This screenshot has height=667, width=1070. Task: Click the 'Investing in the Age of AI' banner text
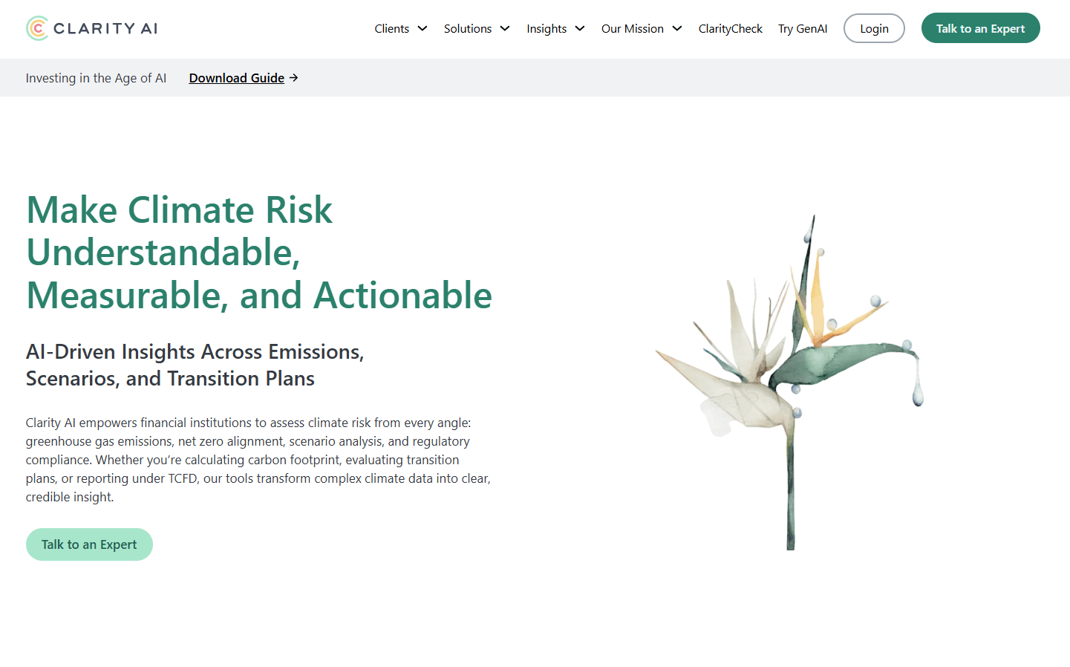tap(96, 77)
